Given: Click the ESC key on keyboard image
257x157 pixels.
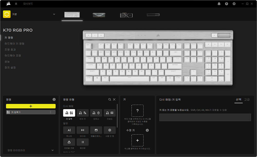Looking at the screenshot, I should [x=88, y=46].
